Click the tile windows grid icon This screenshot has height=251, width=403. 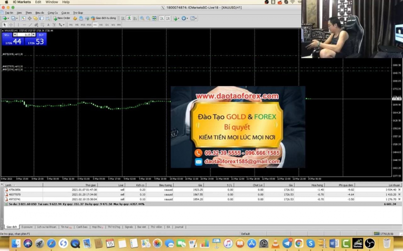[154, 18]
